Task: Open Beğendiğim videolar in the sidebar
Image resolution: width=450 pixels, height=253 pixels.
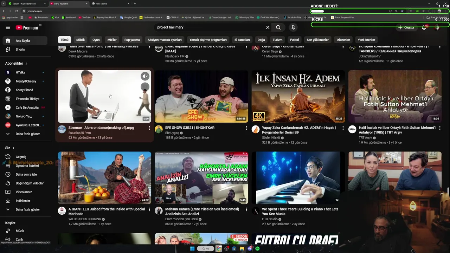Action: tap(25, 183)
